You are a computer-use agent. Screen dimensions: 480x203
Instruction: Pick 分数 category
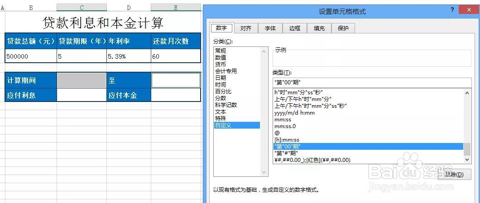coord(237,98)
